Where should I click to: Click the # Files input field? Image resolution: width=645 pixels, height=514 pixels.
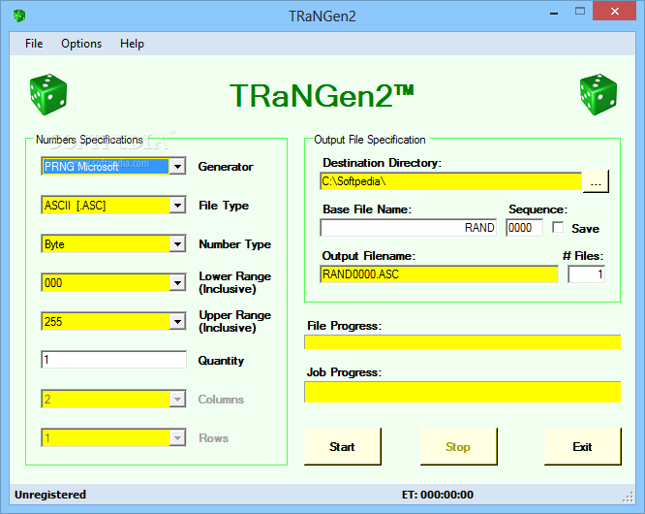point(586,273)
